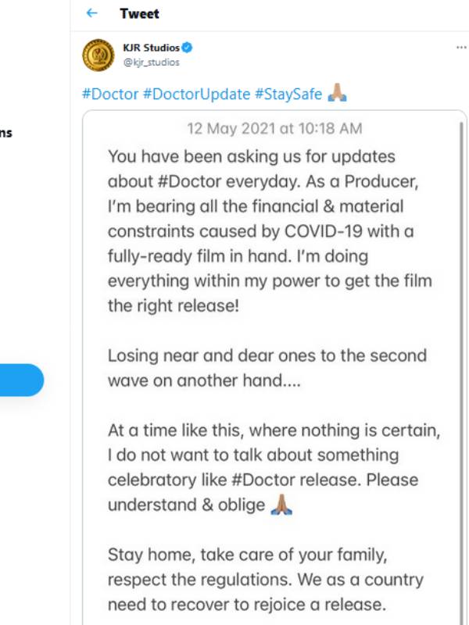Click the 'At a time like this' paragraph
Image resolution: width=469 pixels, height=625 pixels.
click(274, 468)
